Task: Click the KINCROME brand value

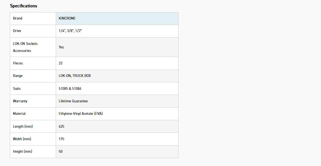Action: coord(67,18)
